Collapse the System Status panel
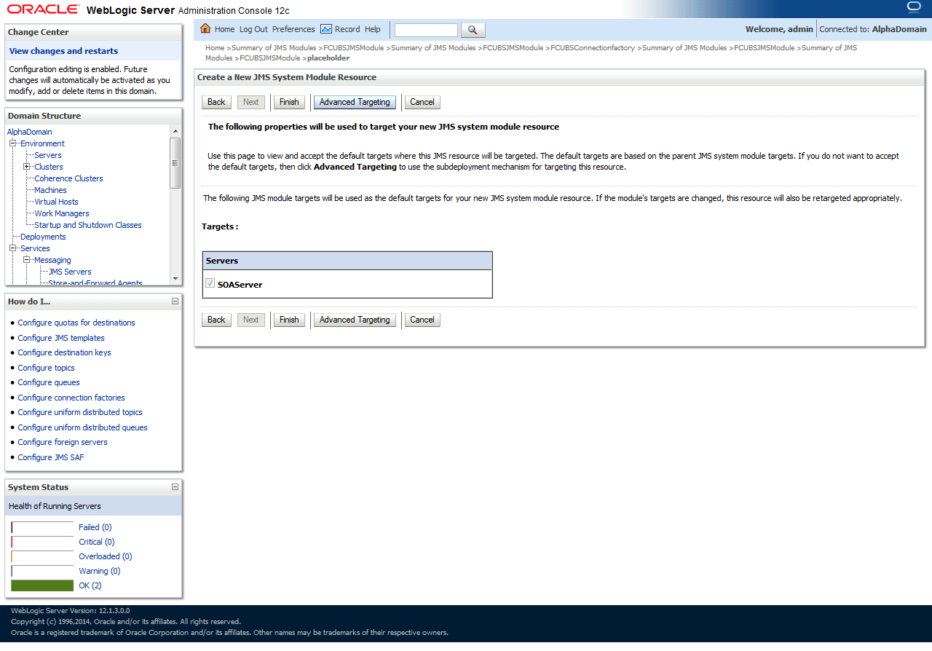 coord(175,487)
